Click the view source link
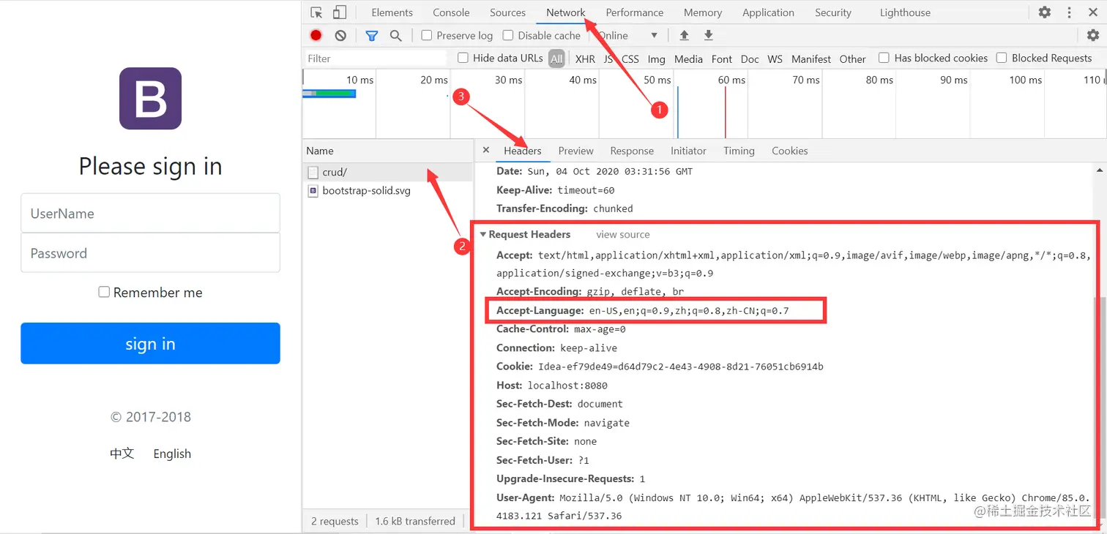 pos(623,234)
